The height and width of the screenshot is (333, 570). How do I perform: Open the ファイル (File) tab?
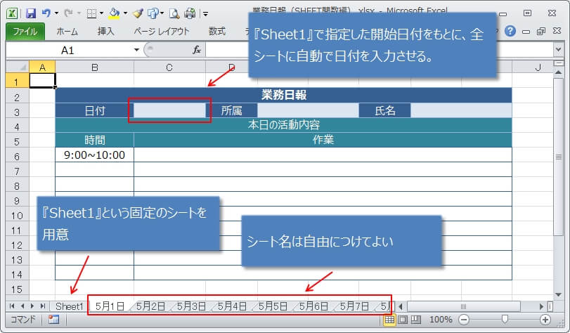pos(25,31)
